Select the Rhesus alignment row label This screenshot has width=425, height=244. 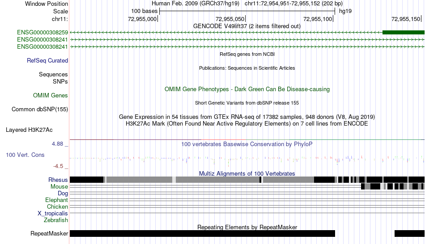58,180
